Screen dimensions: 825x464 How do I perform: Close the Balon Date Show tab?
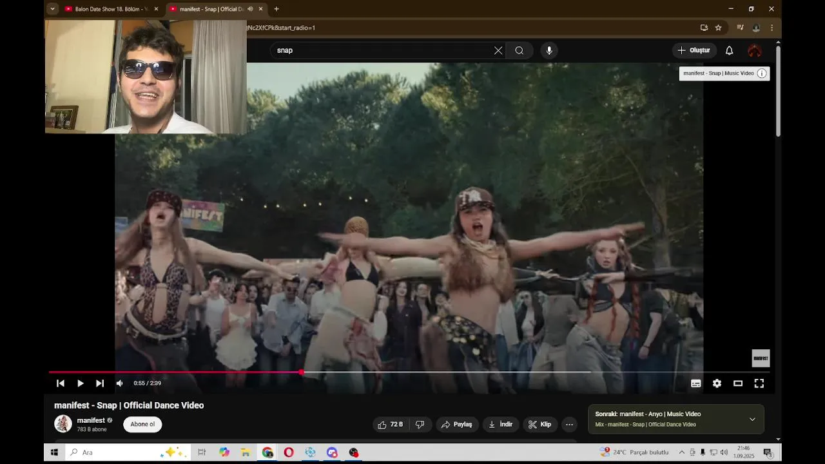(x=156, y=9)
